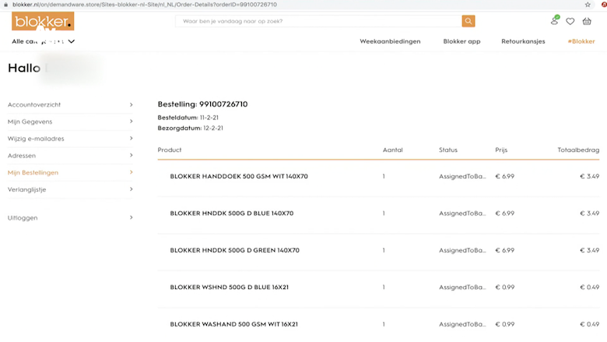The height and width of the screenshot is (342, 607).
Task: Go to Retourkansjes
Action: click(523, 41)
